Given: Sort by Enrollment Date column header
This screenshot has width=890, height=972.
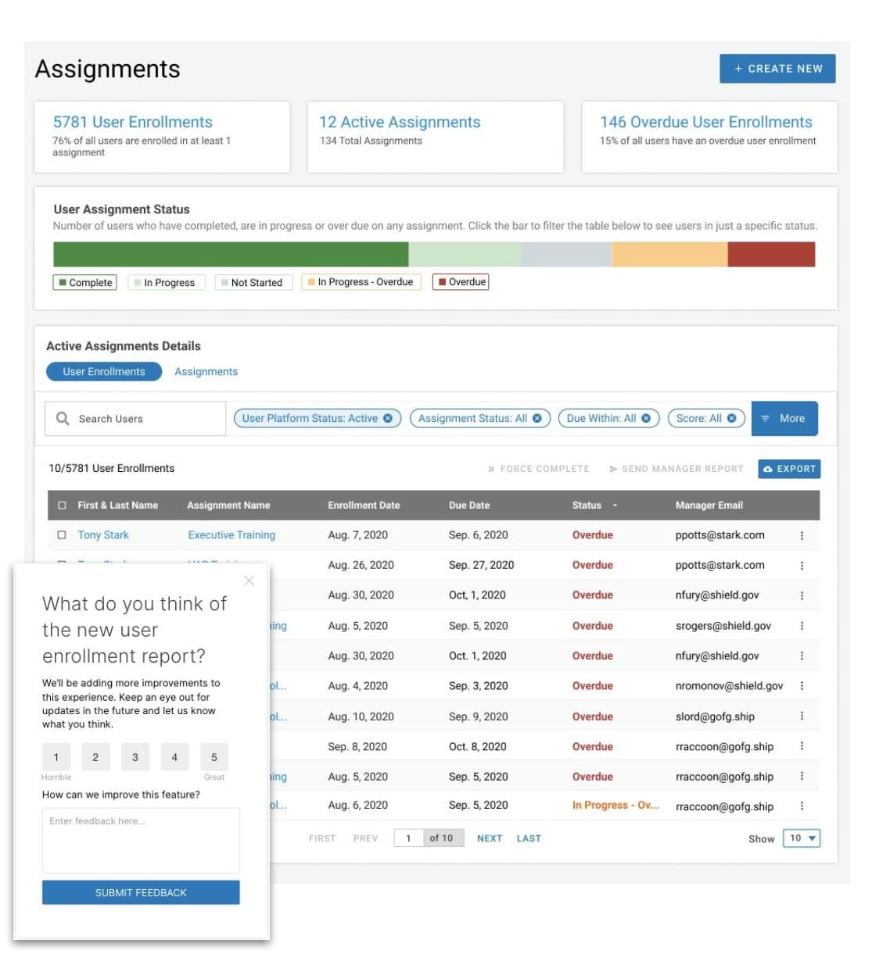Looking at the screenshot, I should pos(364,506).
